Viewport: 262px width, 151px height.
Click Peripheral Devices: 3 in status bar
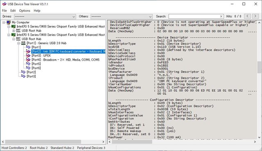[x=91, y=148]
